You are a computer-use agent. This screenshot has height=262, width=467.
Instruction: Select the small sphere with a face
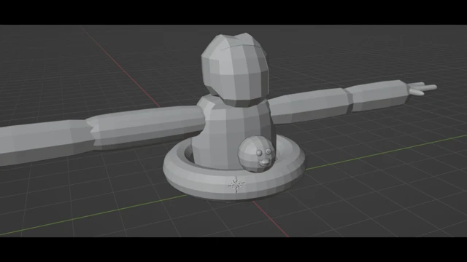tap(255, 154)
